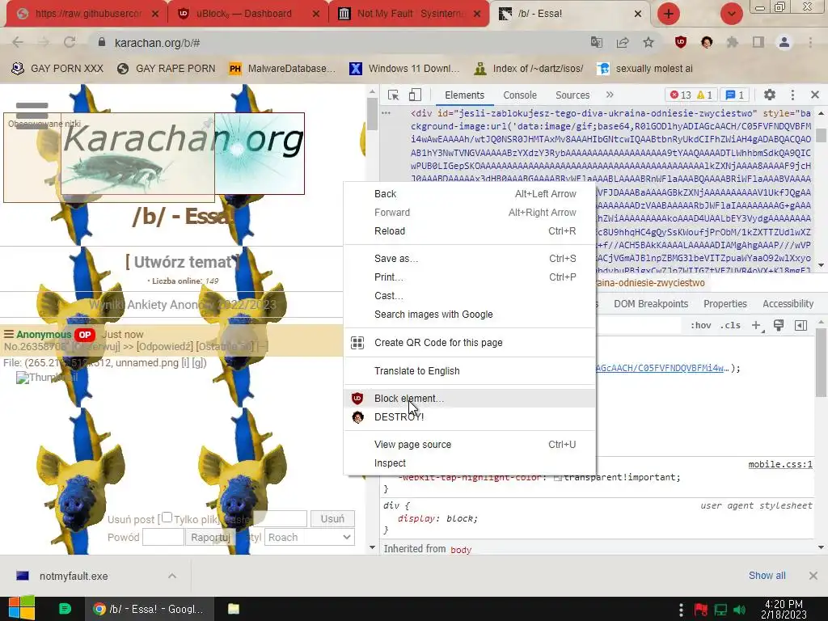The width and height of the screenshot is (828, 621).
Task: Click the Usuń button
Action: pyautogui.click(x=332, y=518)
